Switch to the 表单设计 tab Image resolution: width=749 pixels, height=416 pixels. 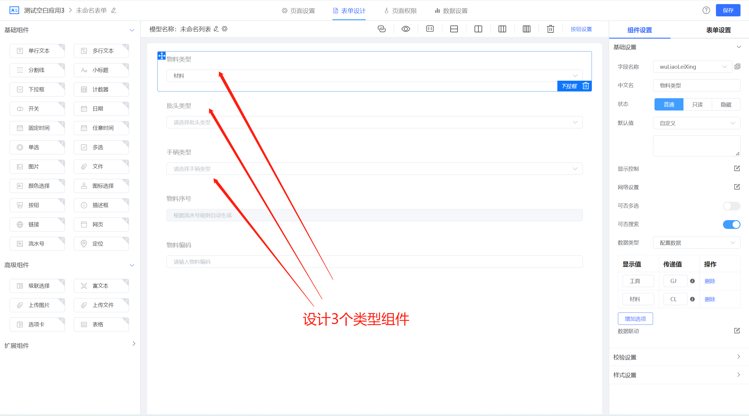[x=349, y=11]
